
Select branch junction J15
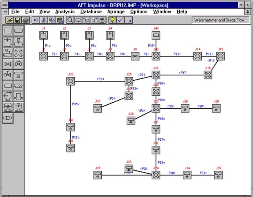click(220, 56)
